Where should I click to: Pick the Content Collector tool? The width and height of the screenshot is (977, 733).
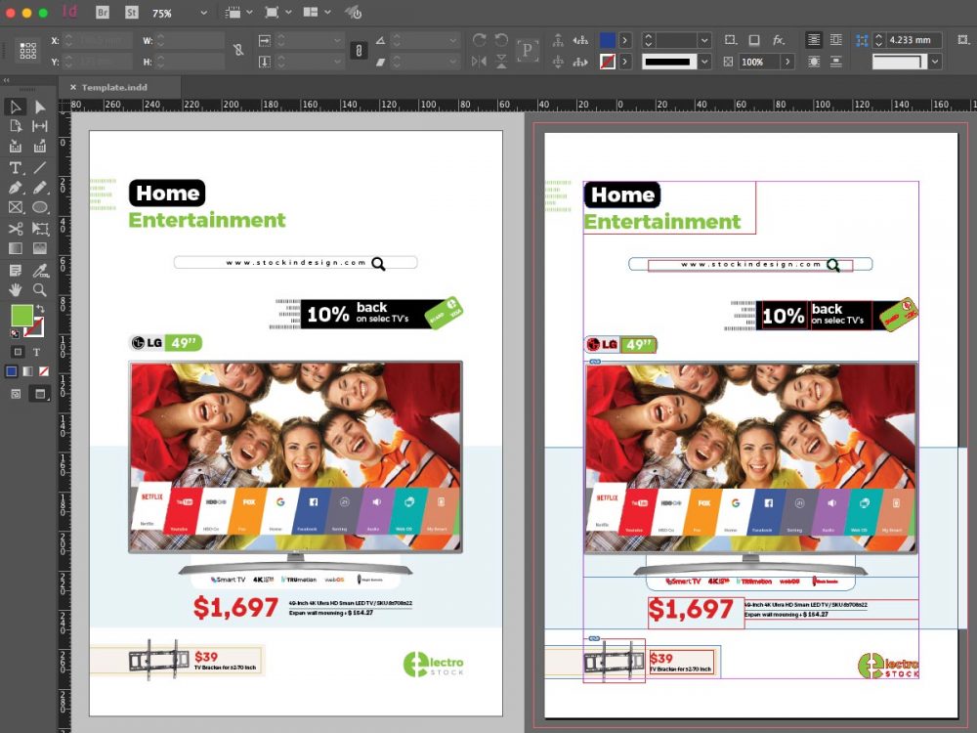[16, 147]
